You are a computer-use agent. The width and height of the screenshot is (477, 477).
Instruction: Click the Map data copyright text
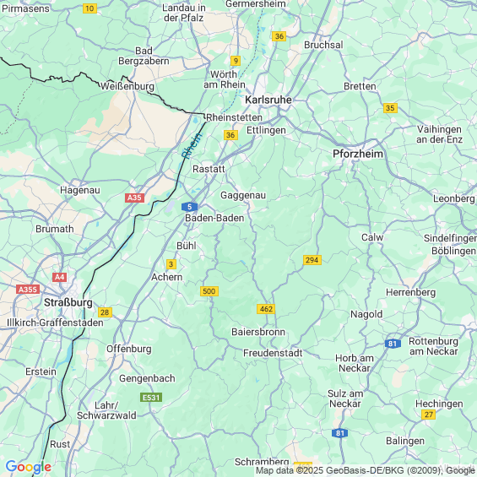click(366, 470)
